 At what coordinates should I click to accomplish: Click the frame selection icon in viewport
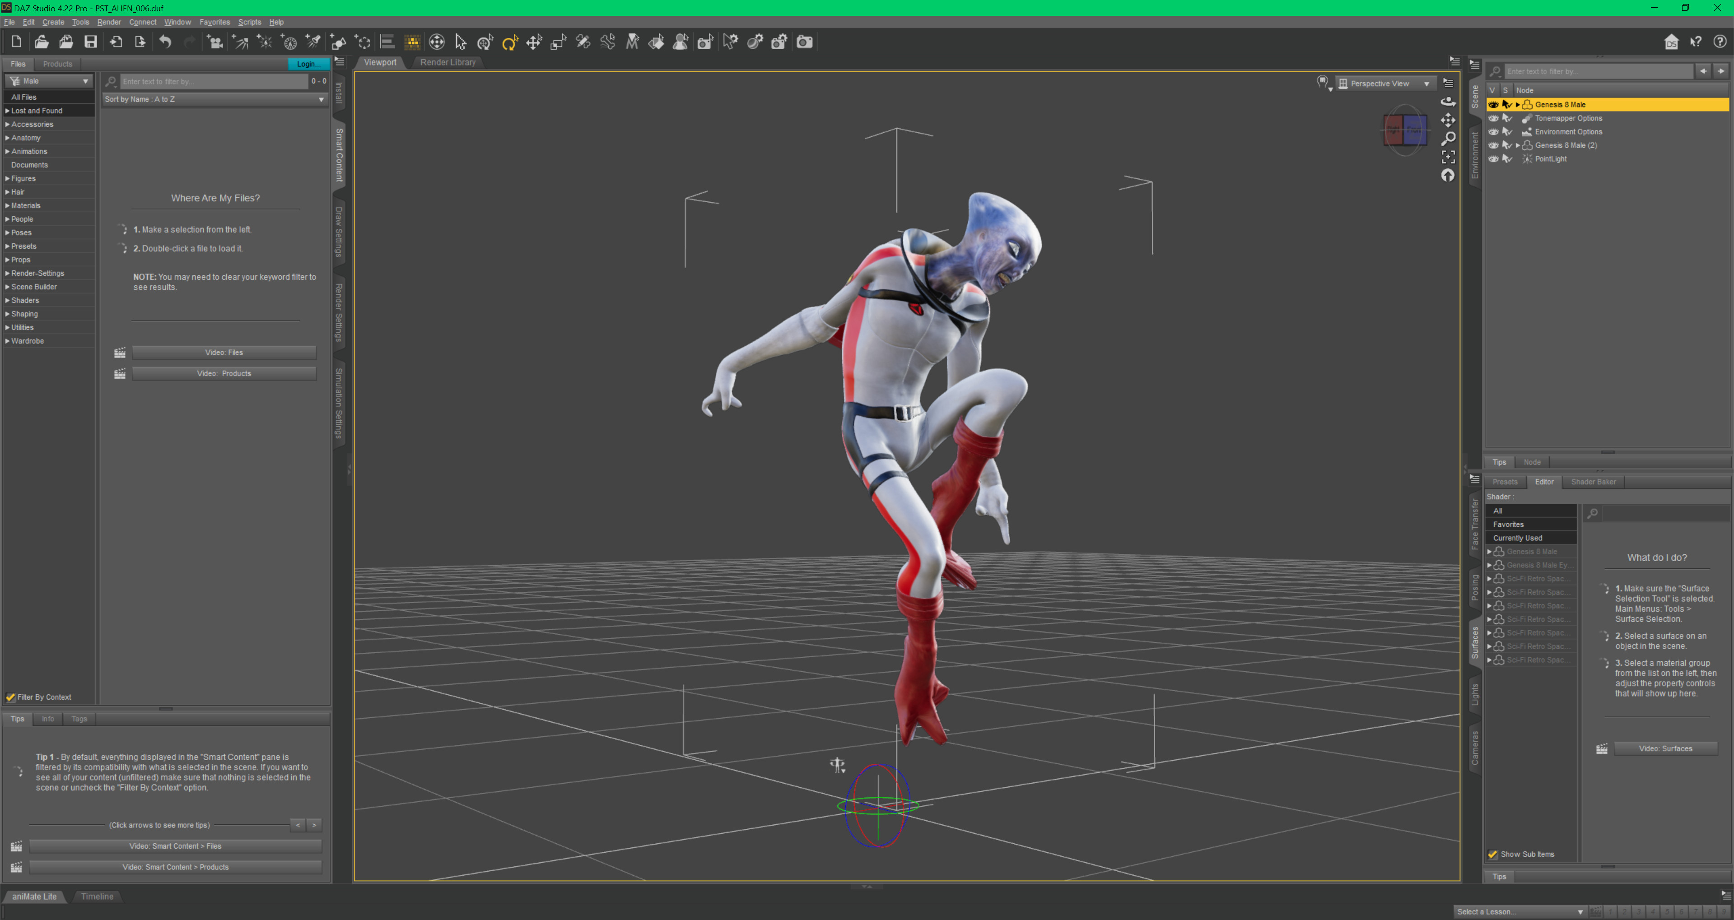1448,157
